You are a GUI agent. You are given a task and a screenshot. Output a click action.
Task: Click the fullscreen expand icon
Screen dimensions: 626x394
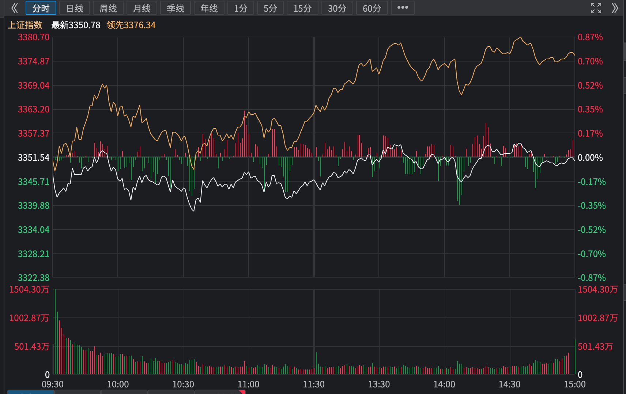point(596,8)
